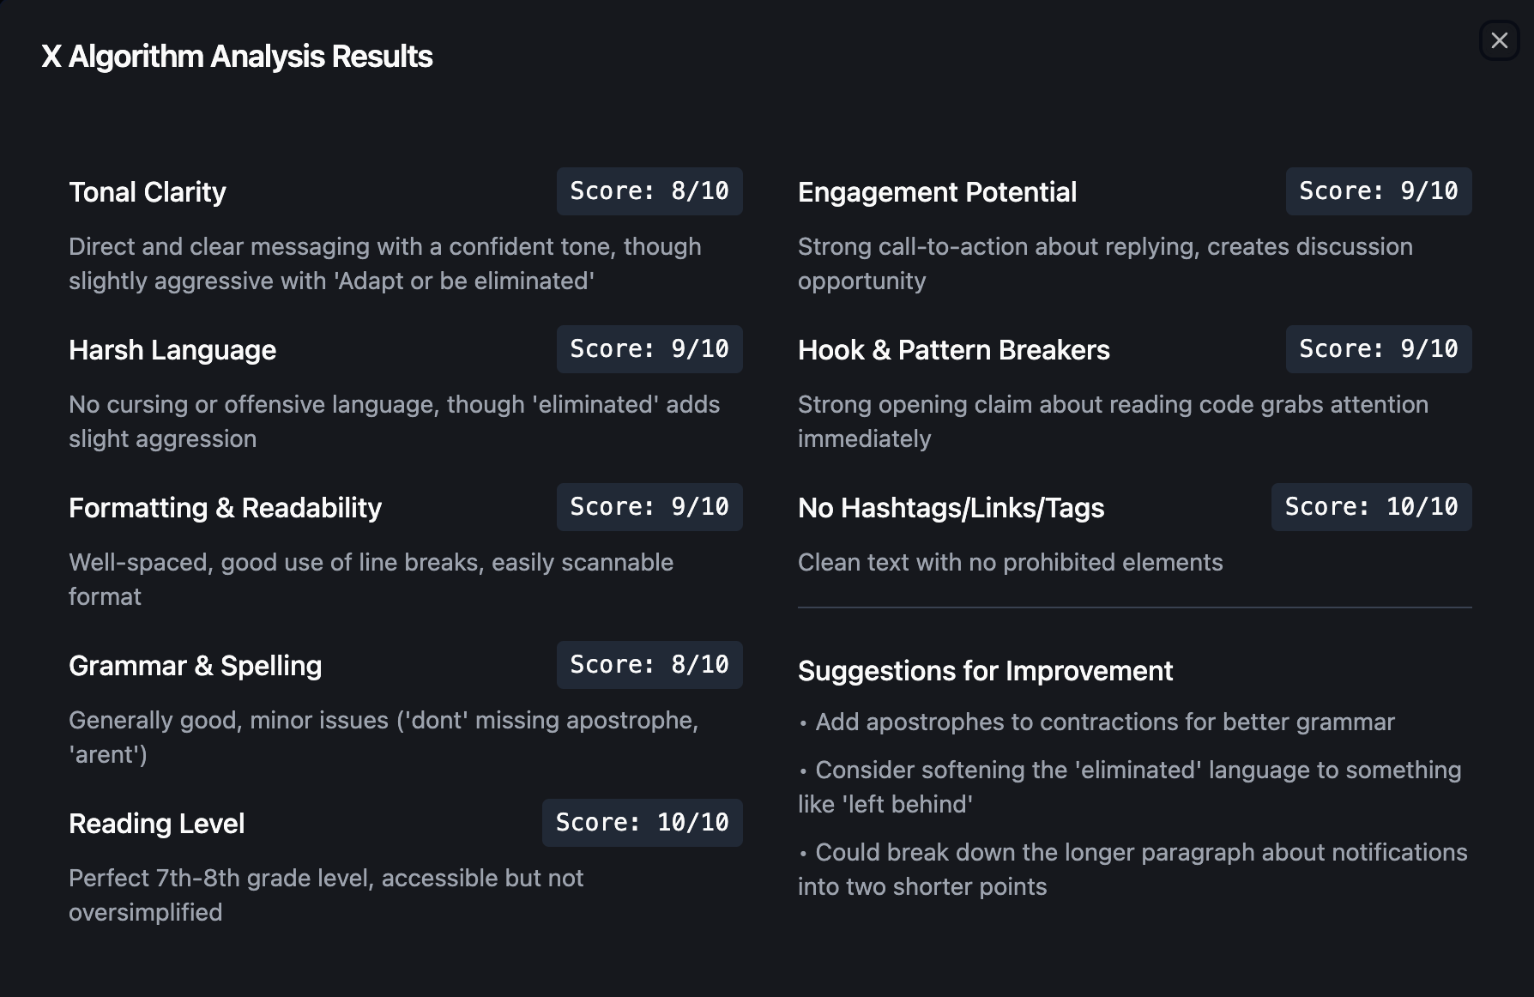The height and width of the screenshot is (997, 1534).
Task: Click the Reading Level 10/10 score badge
Action: 642,823
